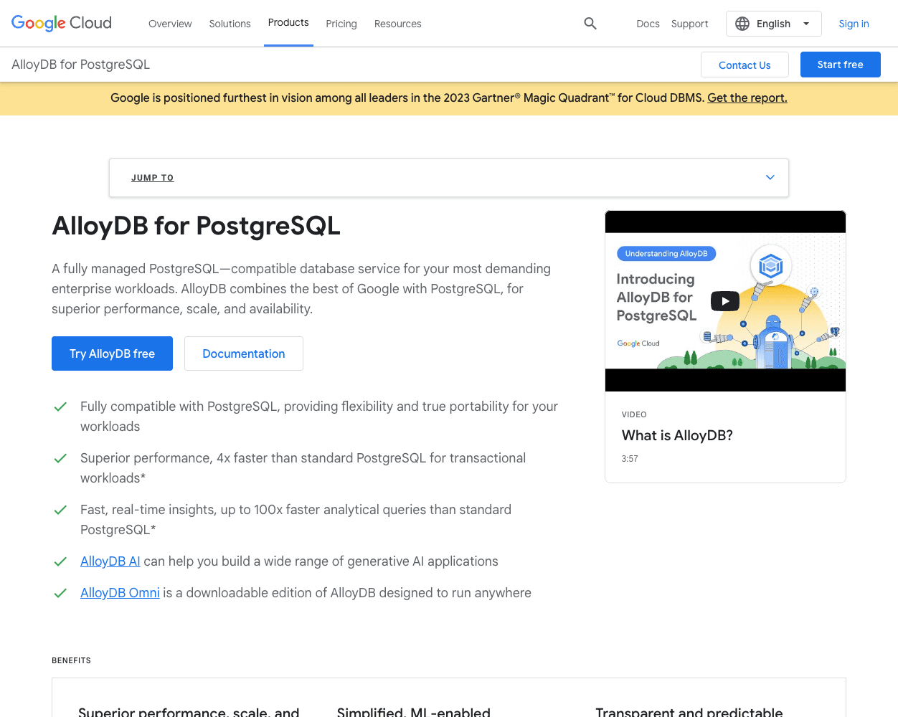This screenshot has width=898, height=717.
Task: Click the 3:57 video duration text
Action: click(630, 459)
